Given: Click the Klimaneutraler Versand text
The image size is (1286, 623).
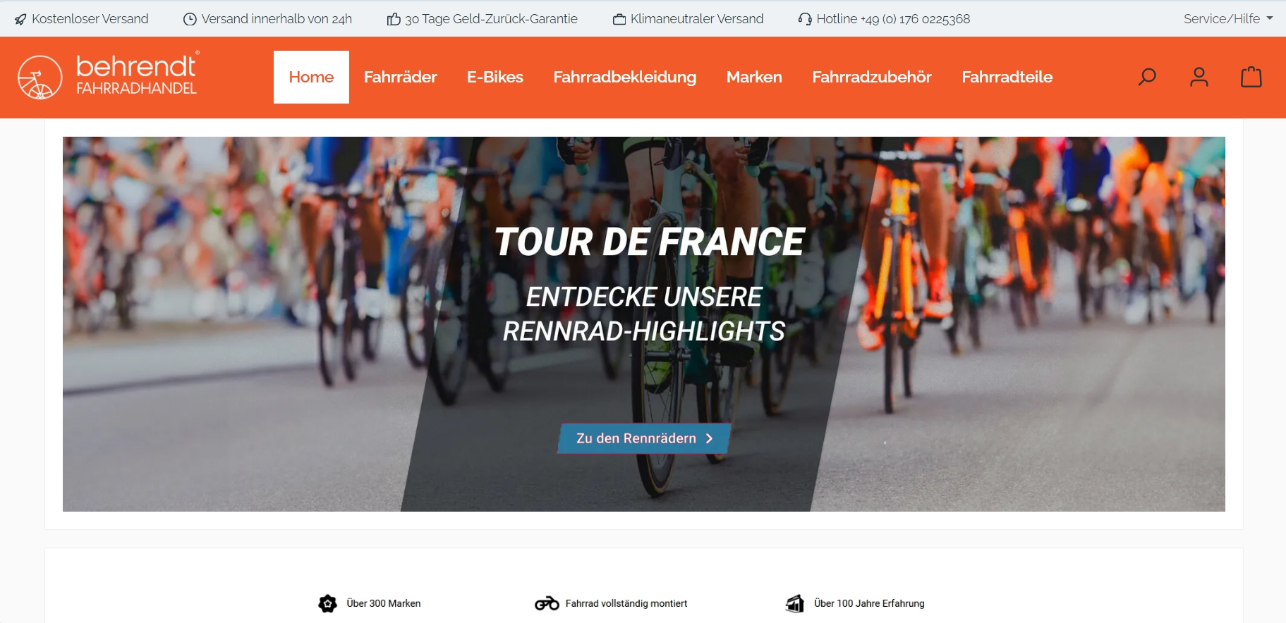Looking at the screenshot, I should 697,19.
